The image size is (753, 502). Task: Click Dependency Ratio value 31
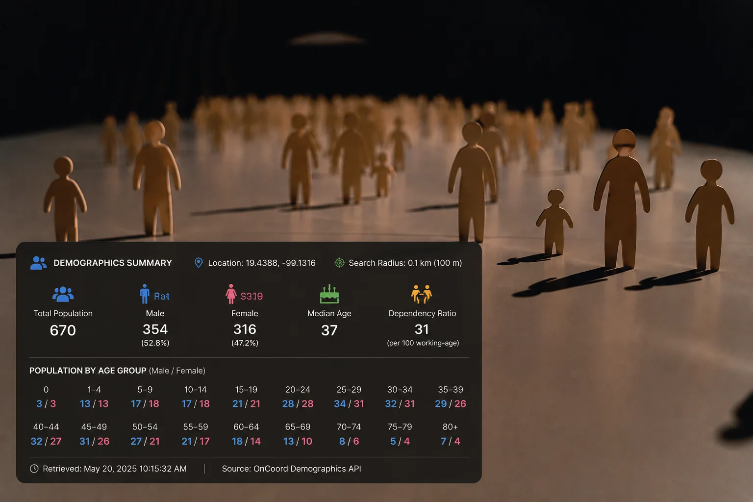click(422, 329)
